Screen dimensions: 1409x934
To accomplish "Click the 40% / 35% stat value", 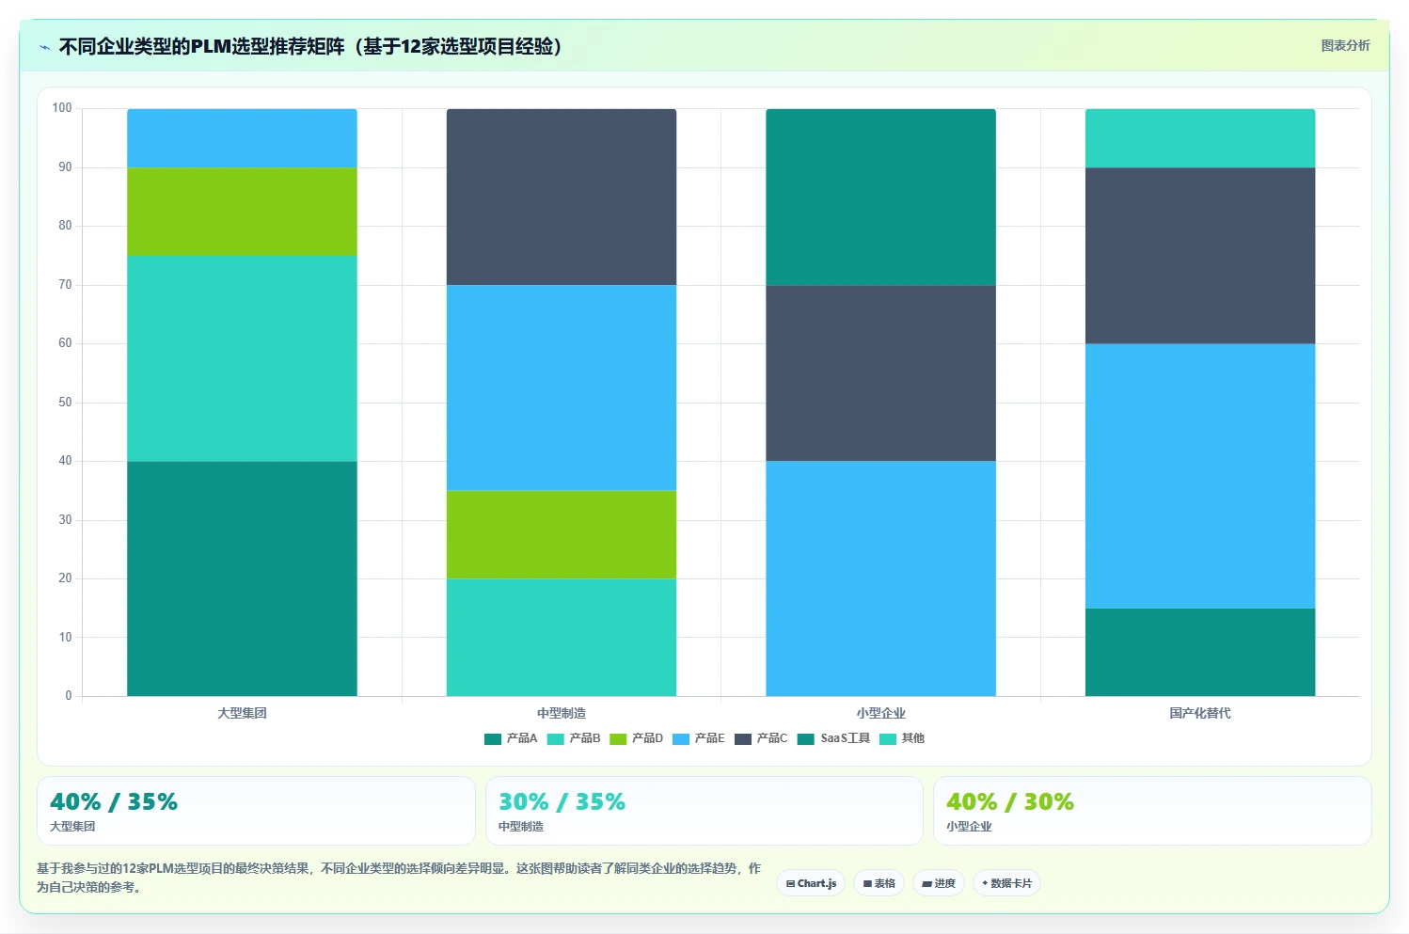I will pyautogui.click(x=114, y=801).
